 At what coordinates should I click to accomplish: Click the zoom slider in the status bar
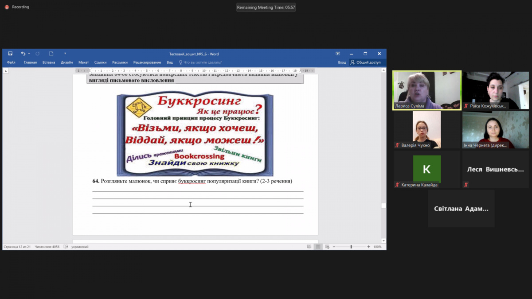pos(352,247)
